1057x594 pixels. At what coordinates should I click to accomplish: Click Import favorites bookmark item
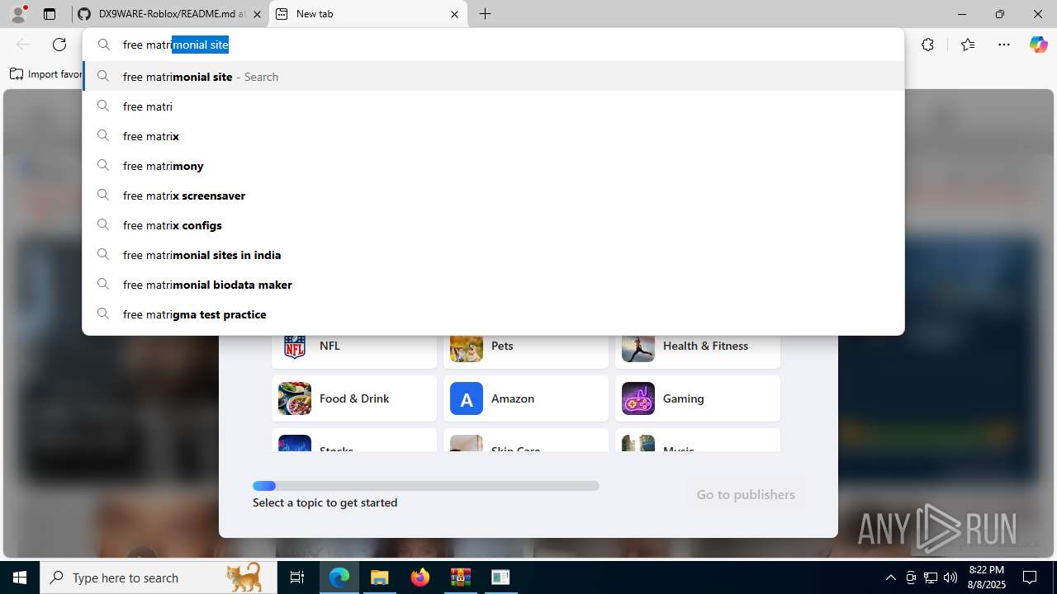point(46,74)
